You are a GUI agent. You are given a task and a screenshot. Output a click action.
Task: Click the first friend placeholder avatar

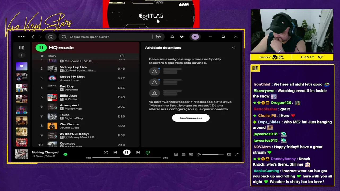[155, 71]
